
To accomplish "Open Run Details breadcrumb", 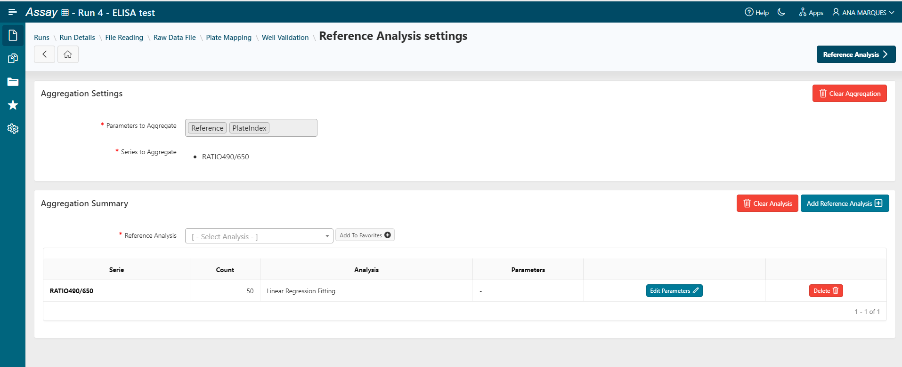I will [77, 38].
